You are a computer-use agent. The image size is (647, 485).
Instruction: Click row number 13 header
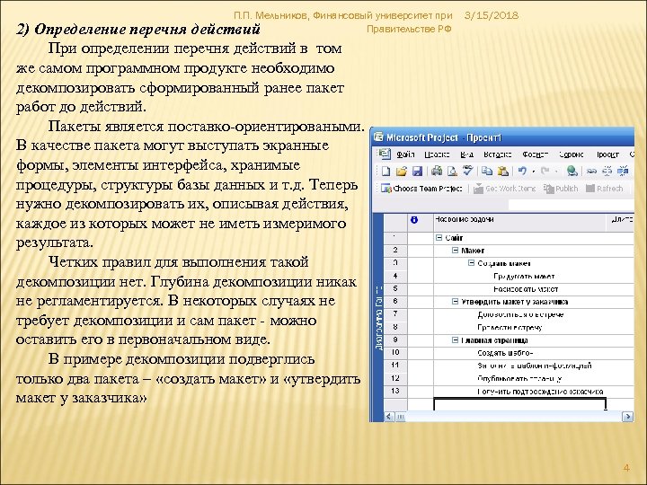(395, 391)
